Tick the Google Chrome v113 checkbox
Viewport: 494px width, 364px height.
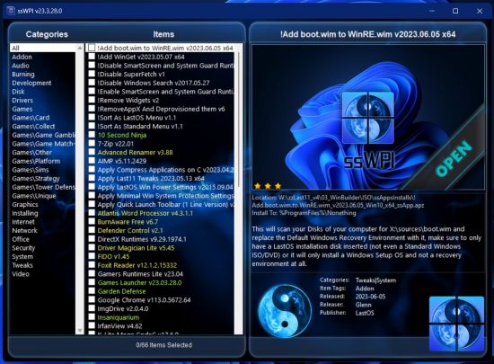(x=92, y=299)
